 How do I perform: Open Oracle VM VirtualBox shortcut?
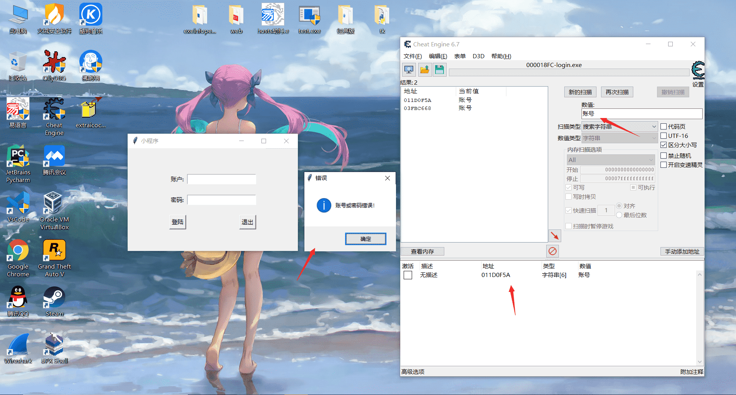[x=54, y=211]
